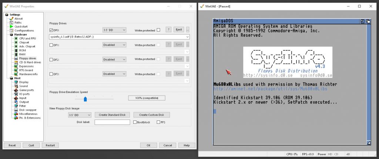Open Adv. Chipset icon
This screenshot has height=159, width=379.
16,46
